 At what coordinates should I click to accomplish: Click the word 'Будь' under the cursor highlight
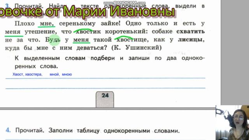(53, 40)
